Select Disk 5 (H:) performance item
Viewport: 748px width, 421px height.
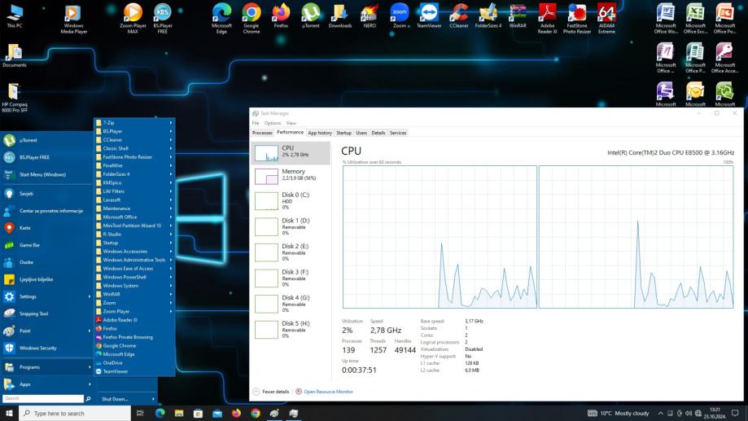(291, 330)
